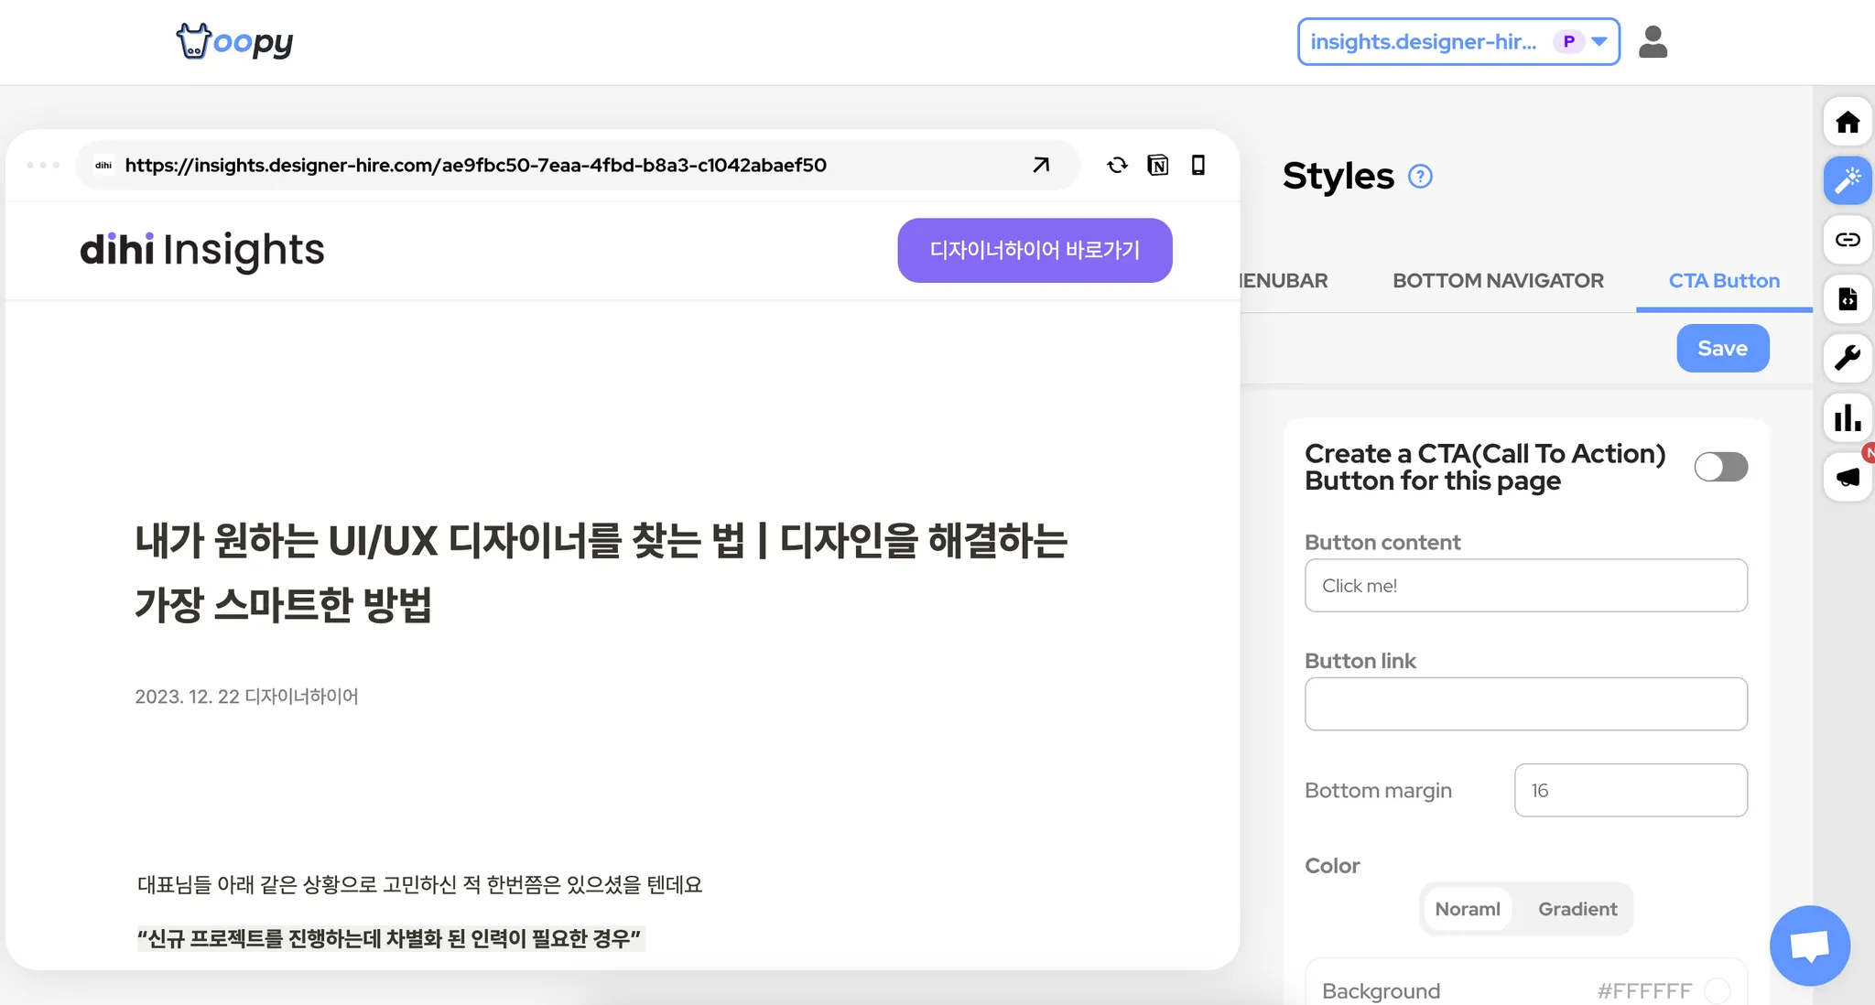Open the megaphone announcements icon
The width and height of the screenshot is (1875, 1005).
click(1847, 477)
